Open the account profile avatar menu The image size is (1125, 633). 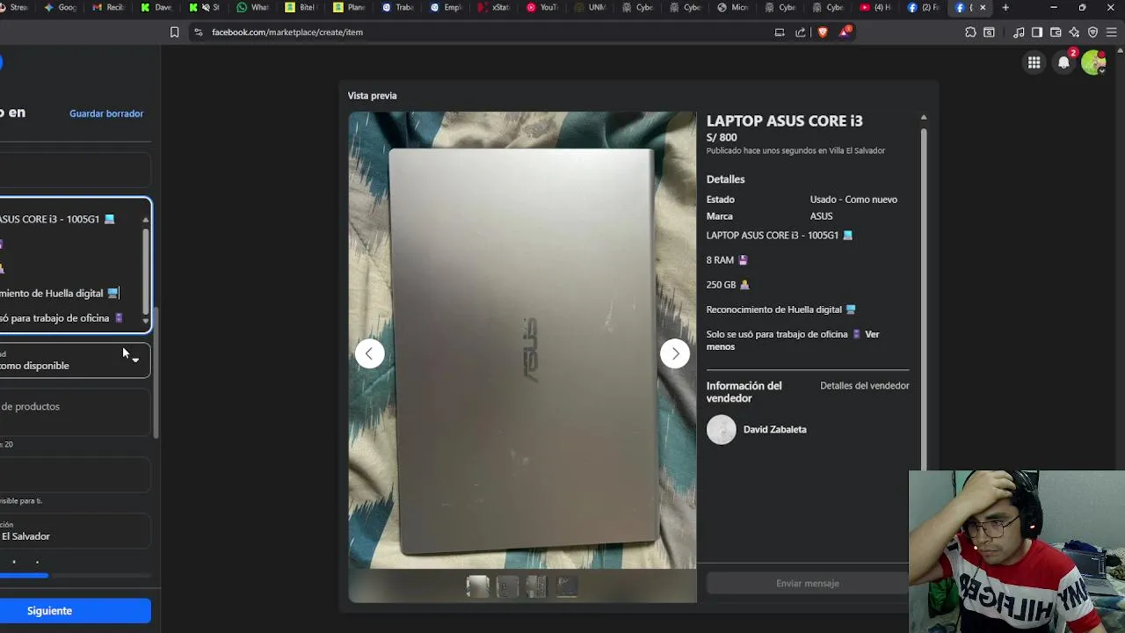click(1093, 62)
